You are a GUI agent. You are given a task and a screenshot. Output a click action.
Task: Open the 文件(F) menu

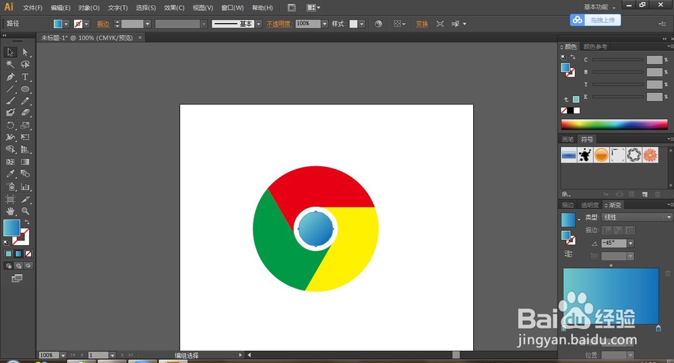[32, 7]
